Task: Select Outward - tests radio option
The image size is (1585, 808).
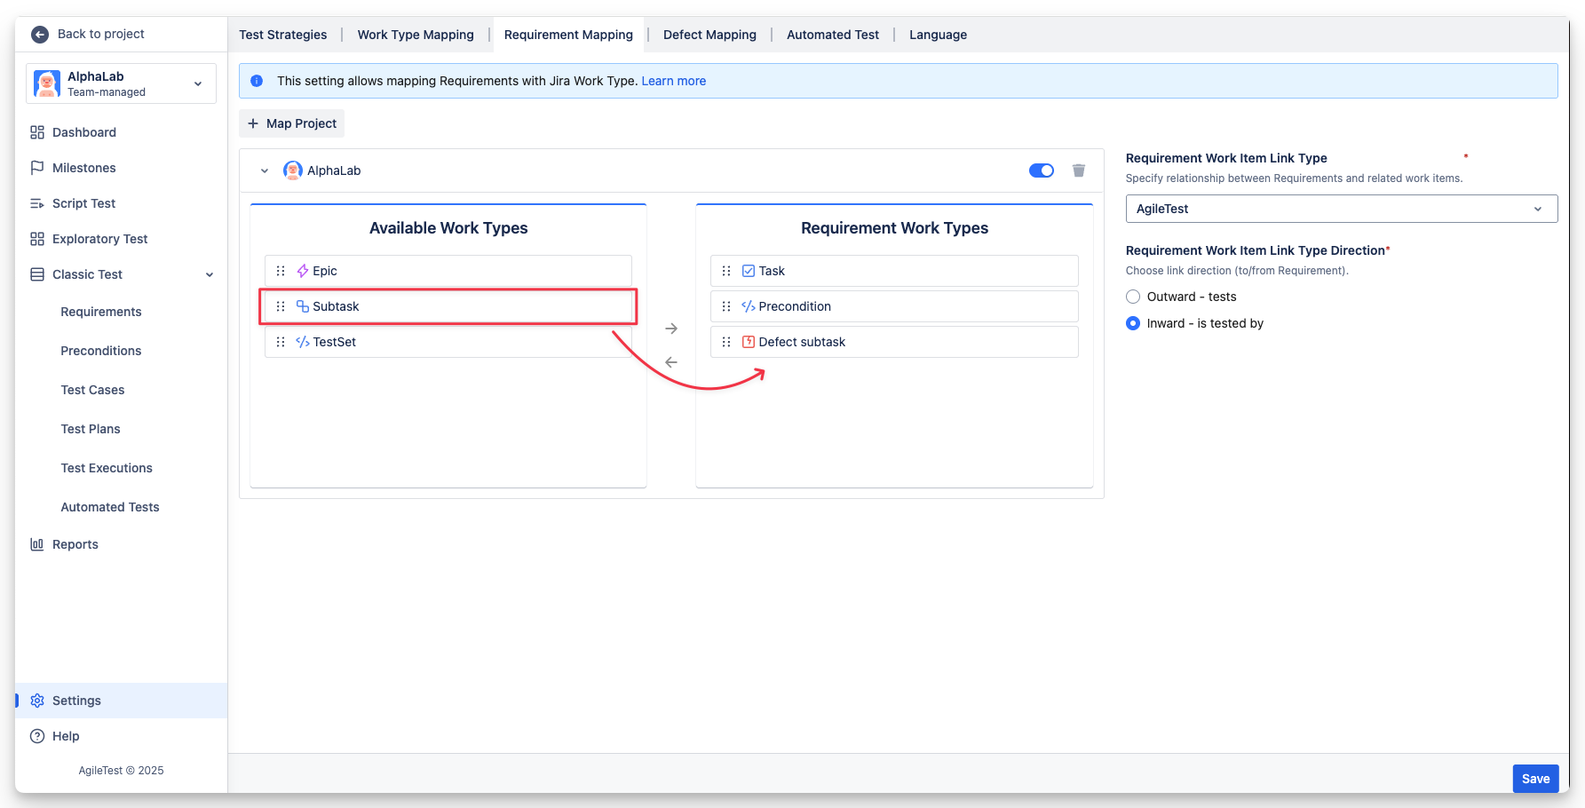Action: point(1133,297)
